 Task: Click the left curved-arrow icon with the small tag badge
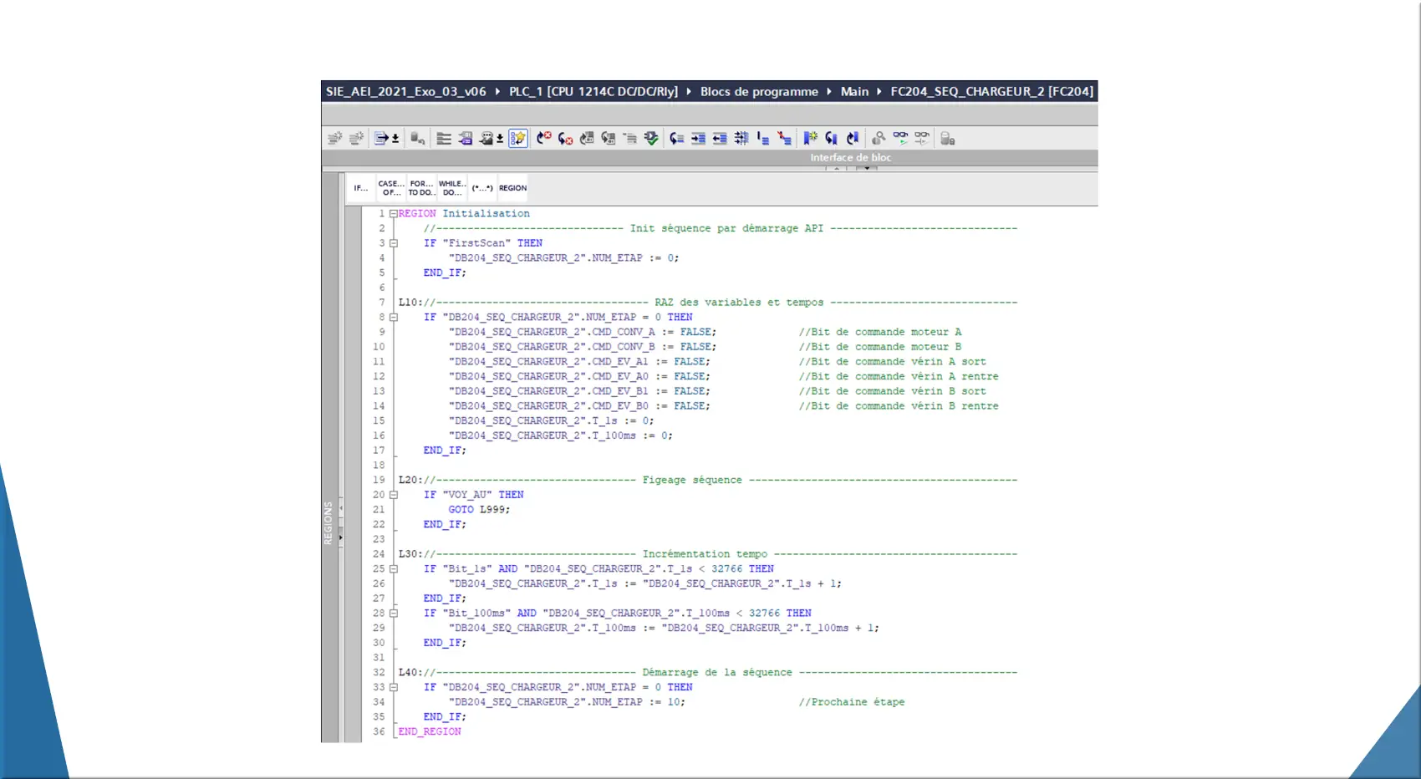tap(587, 139)
